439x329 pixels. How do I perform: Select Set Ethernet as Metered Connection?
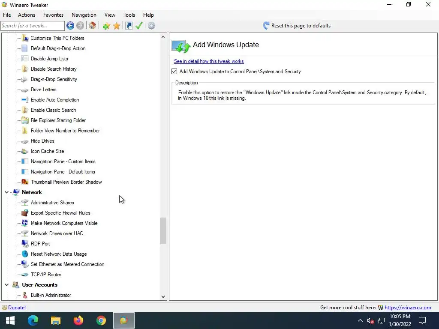pyautogui.click(x=67, y=264)
